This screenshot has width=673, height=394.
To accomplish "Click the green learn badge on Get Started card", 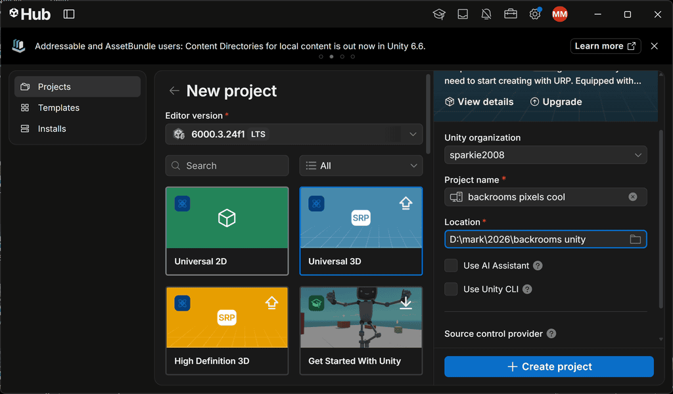I will [316, 303].
